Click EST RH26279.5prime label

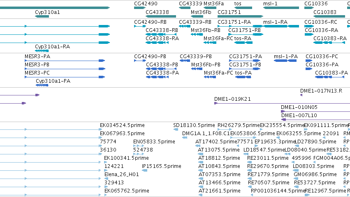[239, 125]
